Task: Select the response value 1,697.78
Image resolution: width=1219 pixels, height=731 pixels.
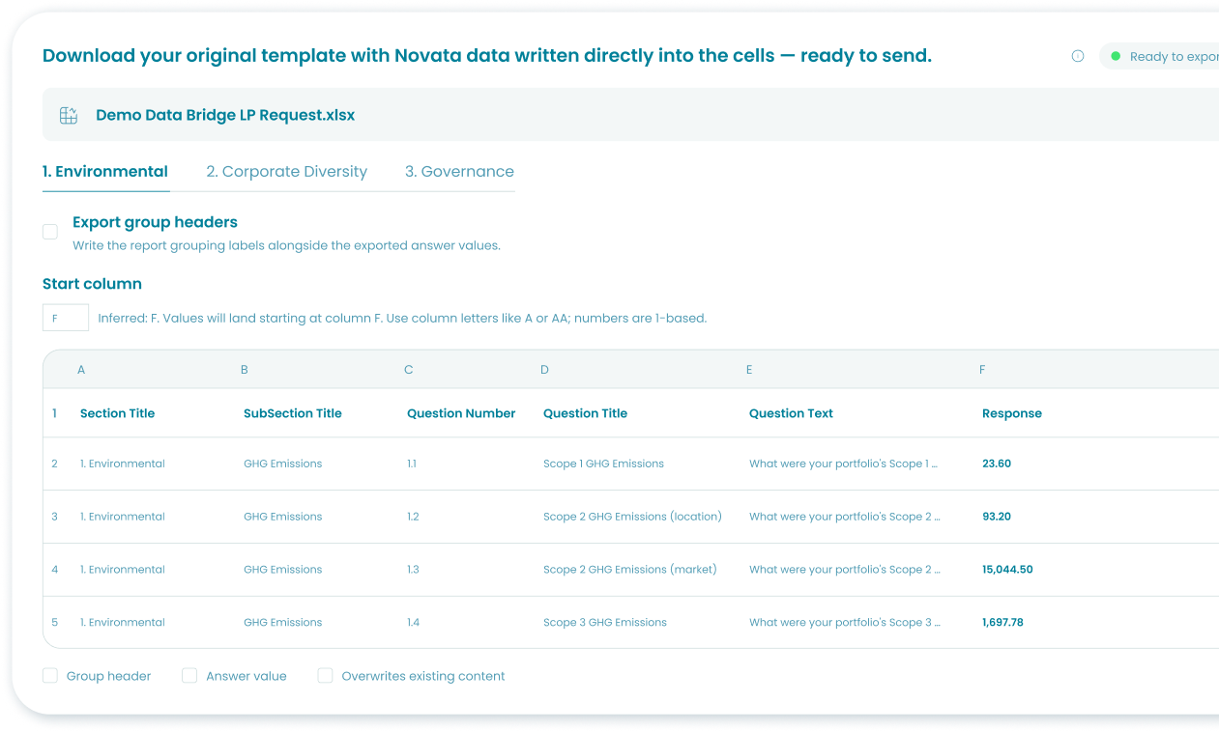Action: point(1002,623)
